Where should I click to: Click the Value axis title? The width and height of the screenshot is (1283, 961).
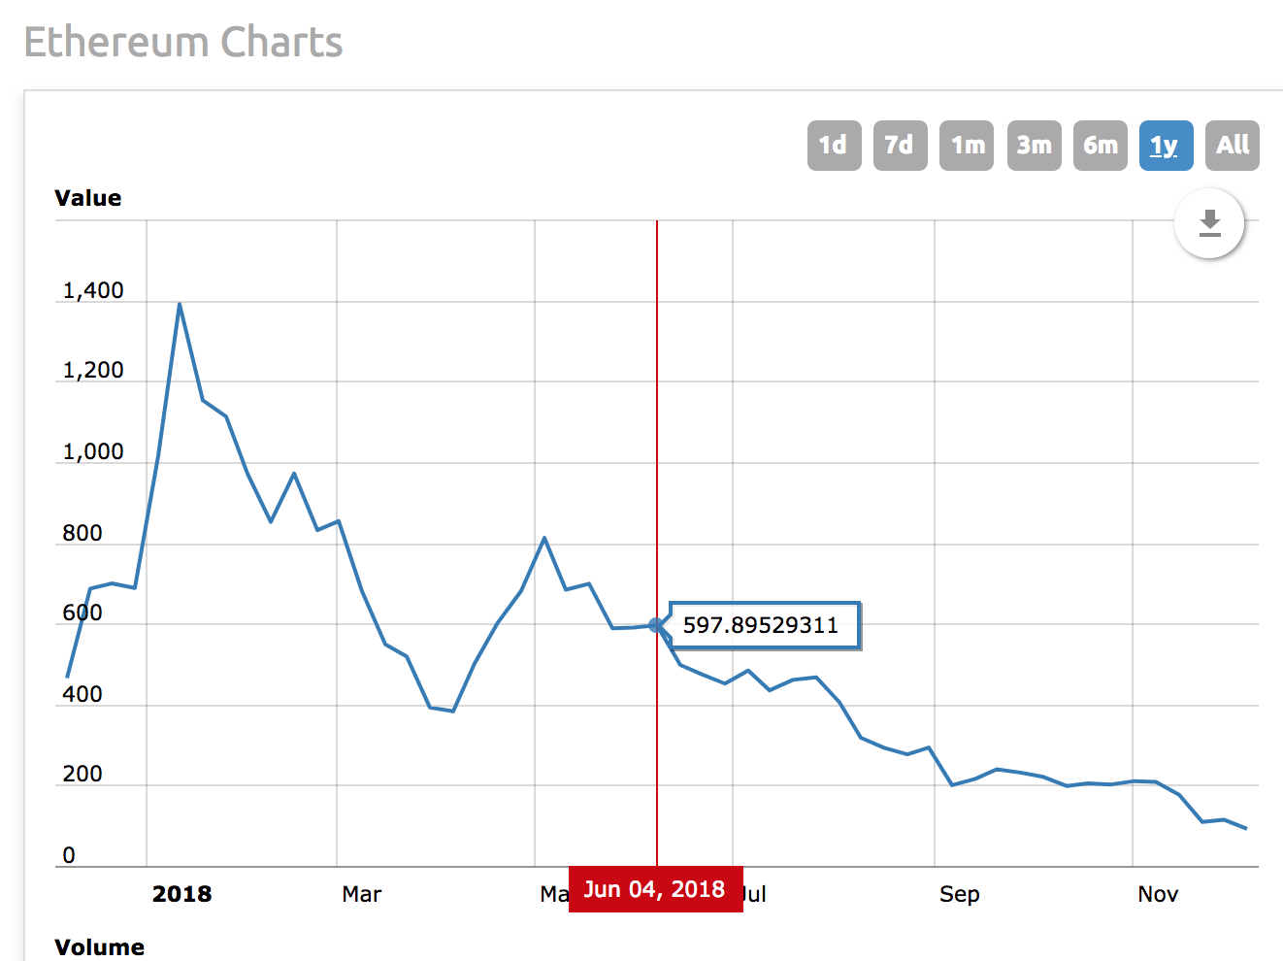pos(88,198)
